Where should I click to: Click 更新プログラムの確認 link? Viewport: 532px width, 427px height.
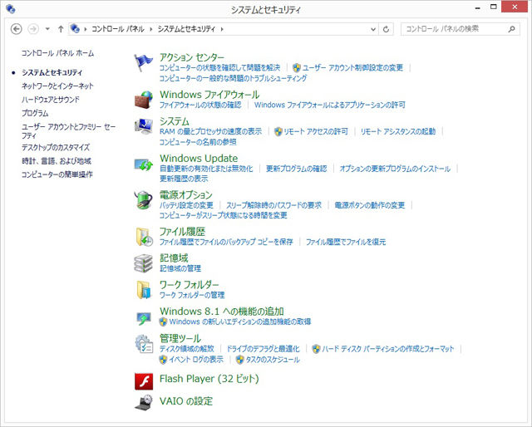pyautogui.click(x=297, y=169)
